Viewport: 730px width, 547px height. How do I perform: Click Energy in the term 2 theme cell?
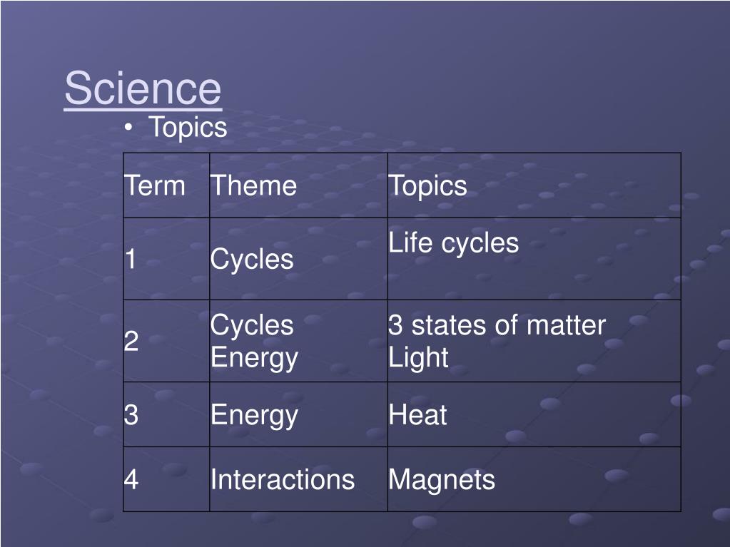[x=254, y=358]
